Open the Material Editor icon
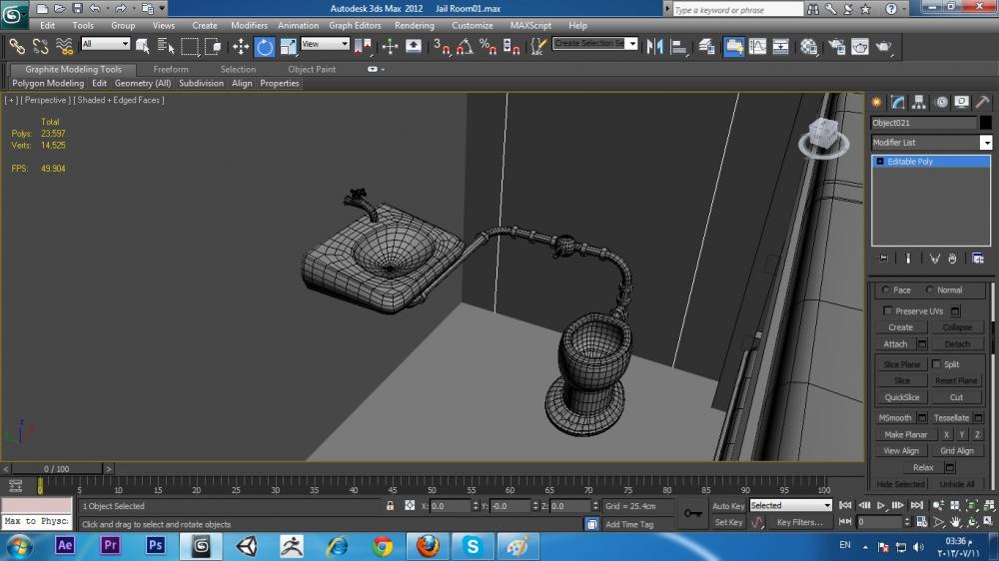 [809, 46]
